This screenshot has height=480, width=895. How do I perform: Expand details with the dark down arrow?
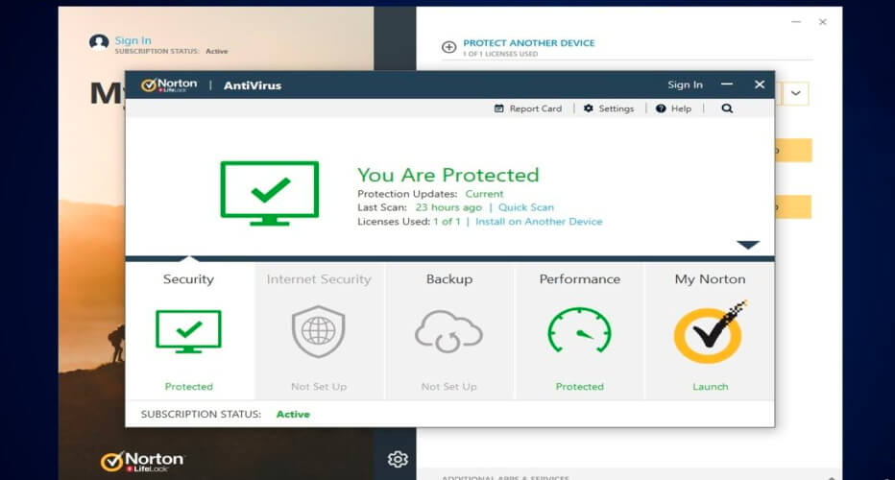pos(748,245)
